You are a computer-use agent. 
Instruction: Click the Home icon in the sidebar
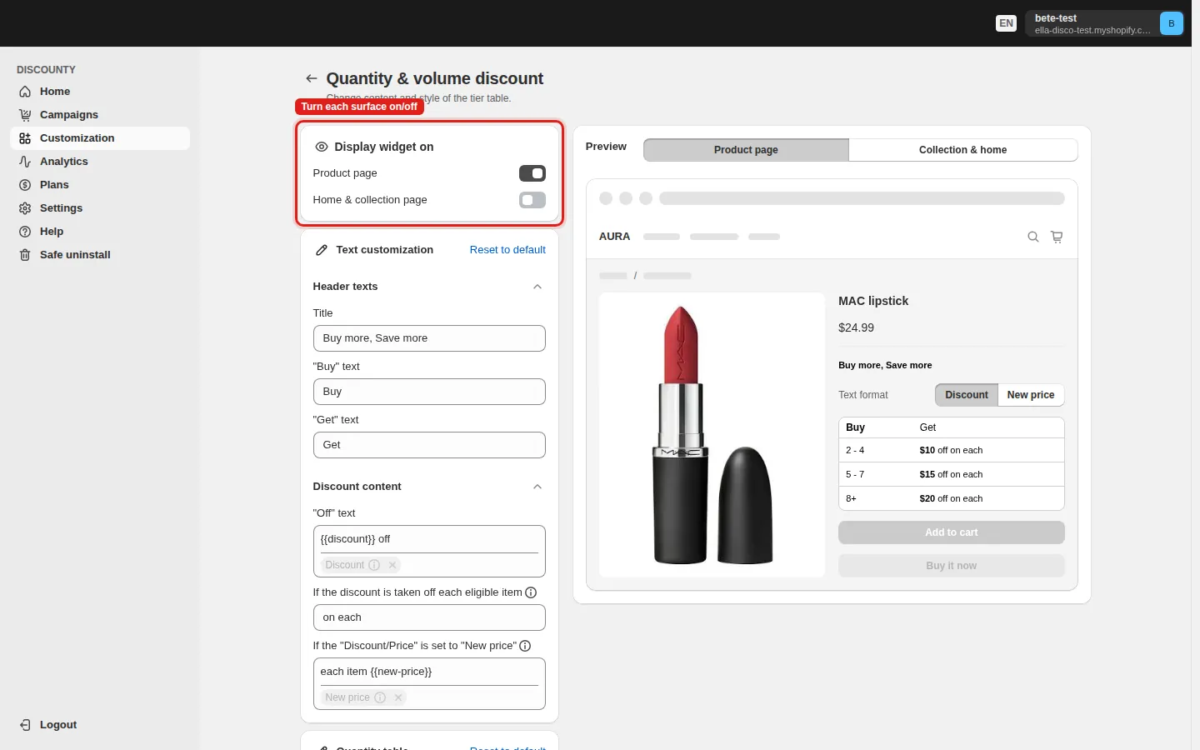(x=25, y=92)
